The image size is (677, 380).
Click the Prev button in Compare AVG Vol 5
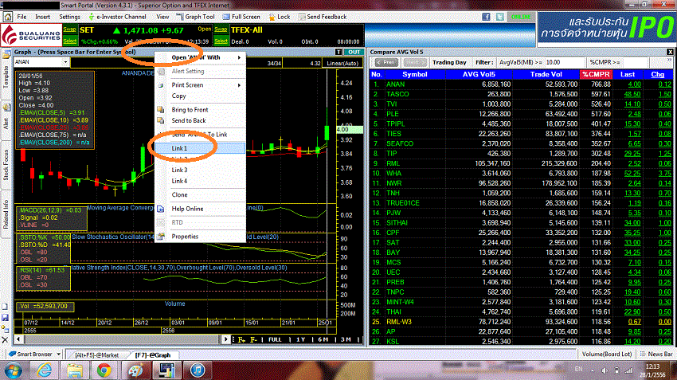(386, 63)
